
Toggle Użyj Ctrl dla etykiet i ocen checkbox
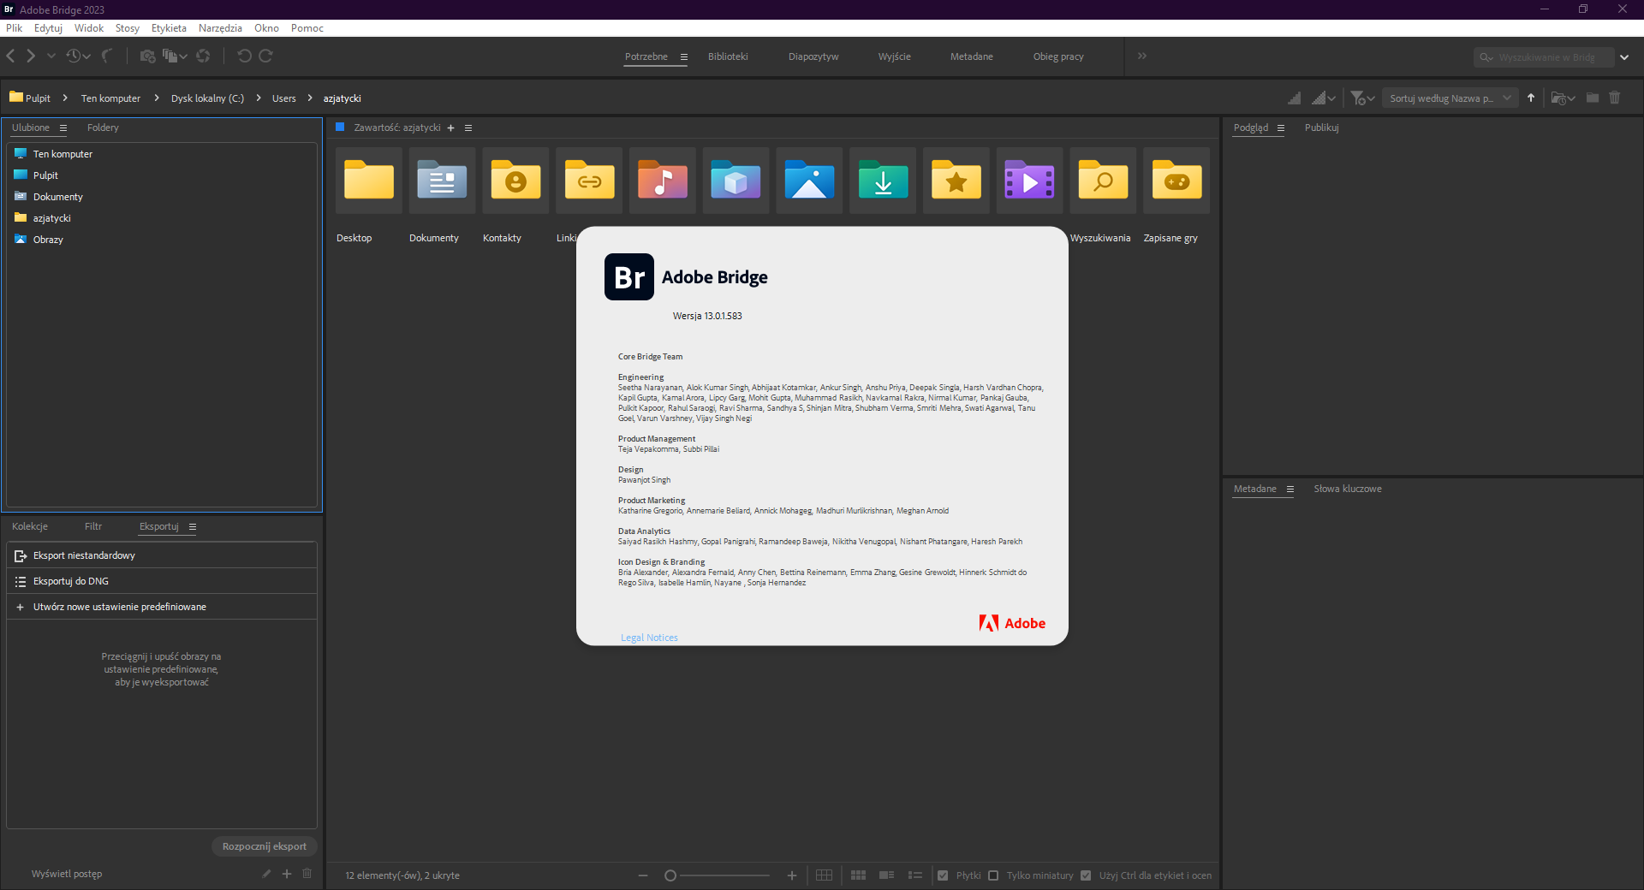tap(1086, 875)
